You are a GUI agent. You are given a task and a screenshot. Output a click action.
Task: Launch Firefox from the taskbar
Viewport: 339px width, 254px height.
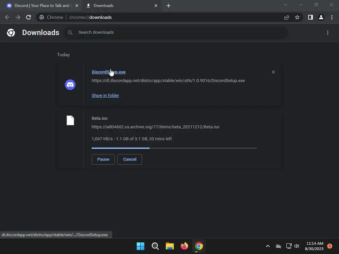[x=184, y=246]
